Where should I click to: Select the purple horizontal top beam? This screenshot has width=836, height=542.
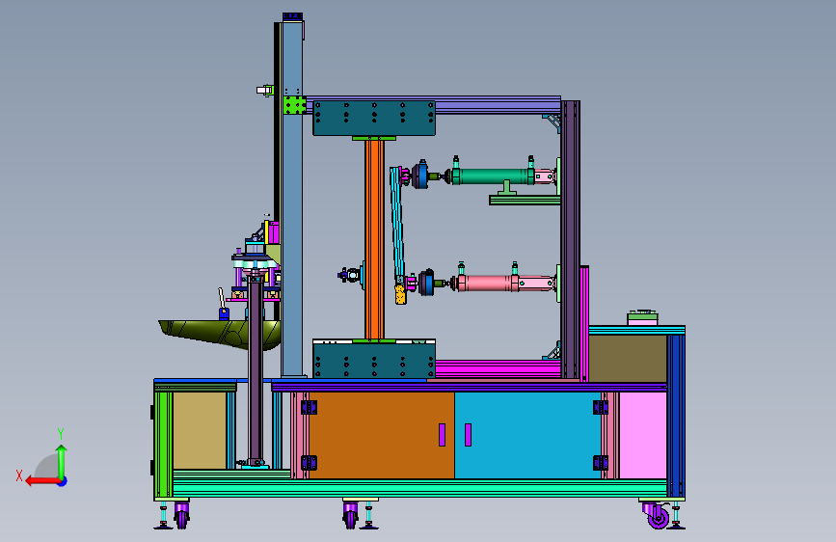click(433, 104)
